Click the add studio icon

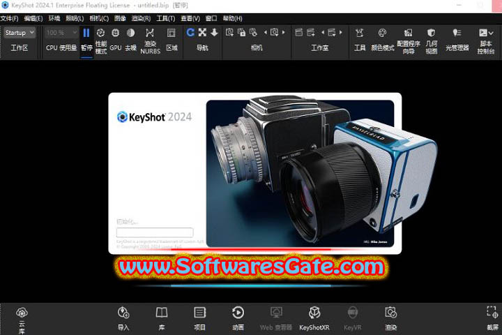click(311, 32)
